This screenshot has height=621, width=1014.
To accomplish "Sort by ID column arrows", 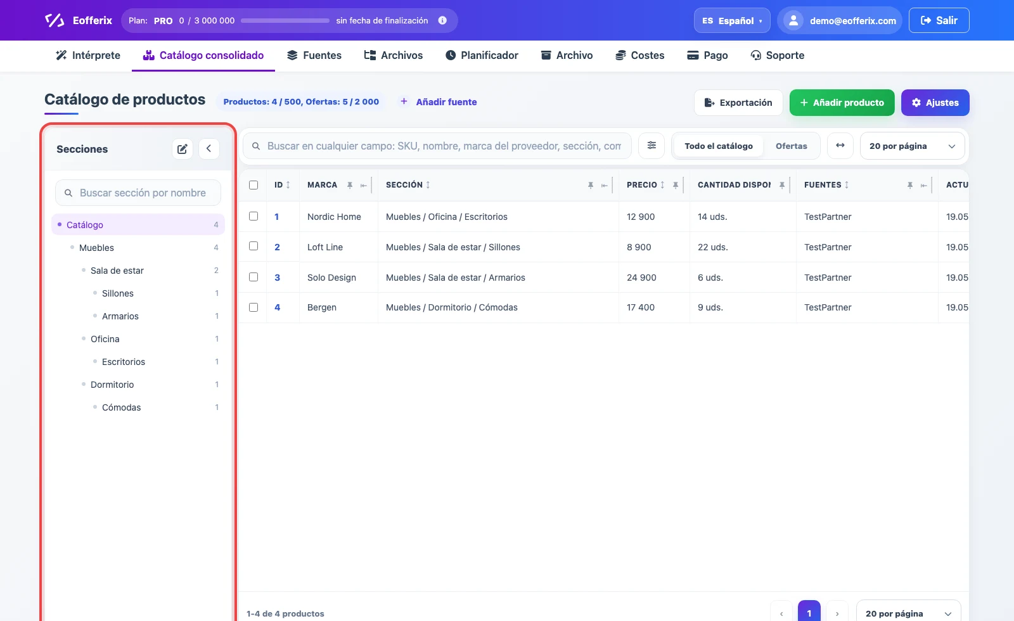I will coord(288,185).
